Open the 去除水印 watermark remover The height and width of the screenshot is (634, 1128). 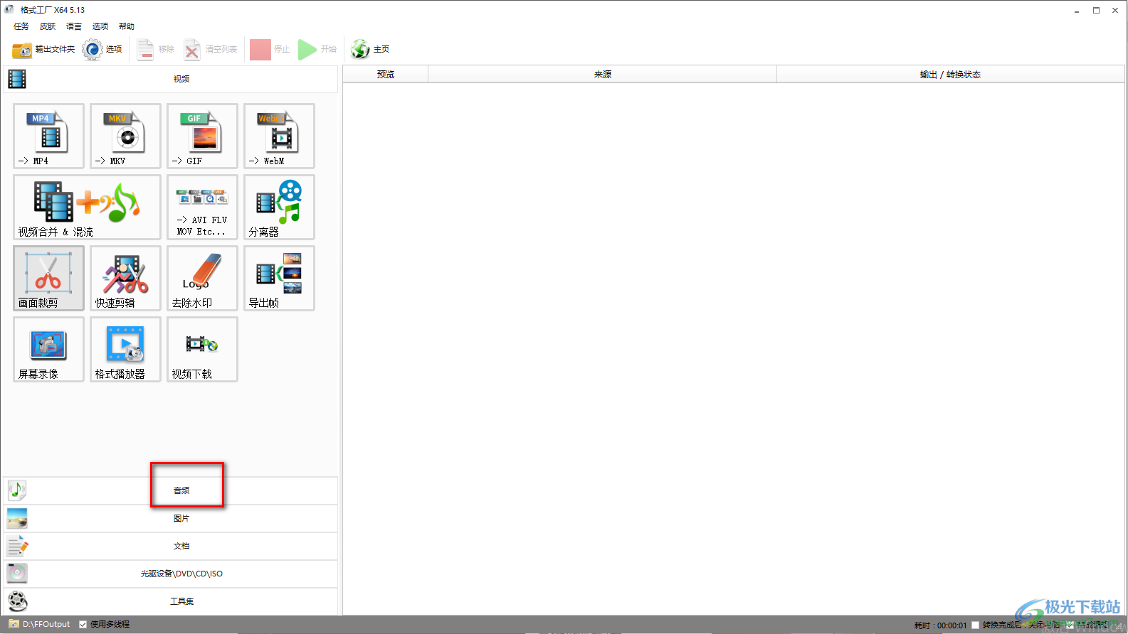click(x=202, y=278)
